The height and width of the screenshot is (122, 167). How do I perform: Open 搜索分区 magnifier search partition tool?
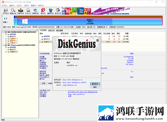[13, 11]
